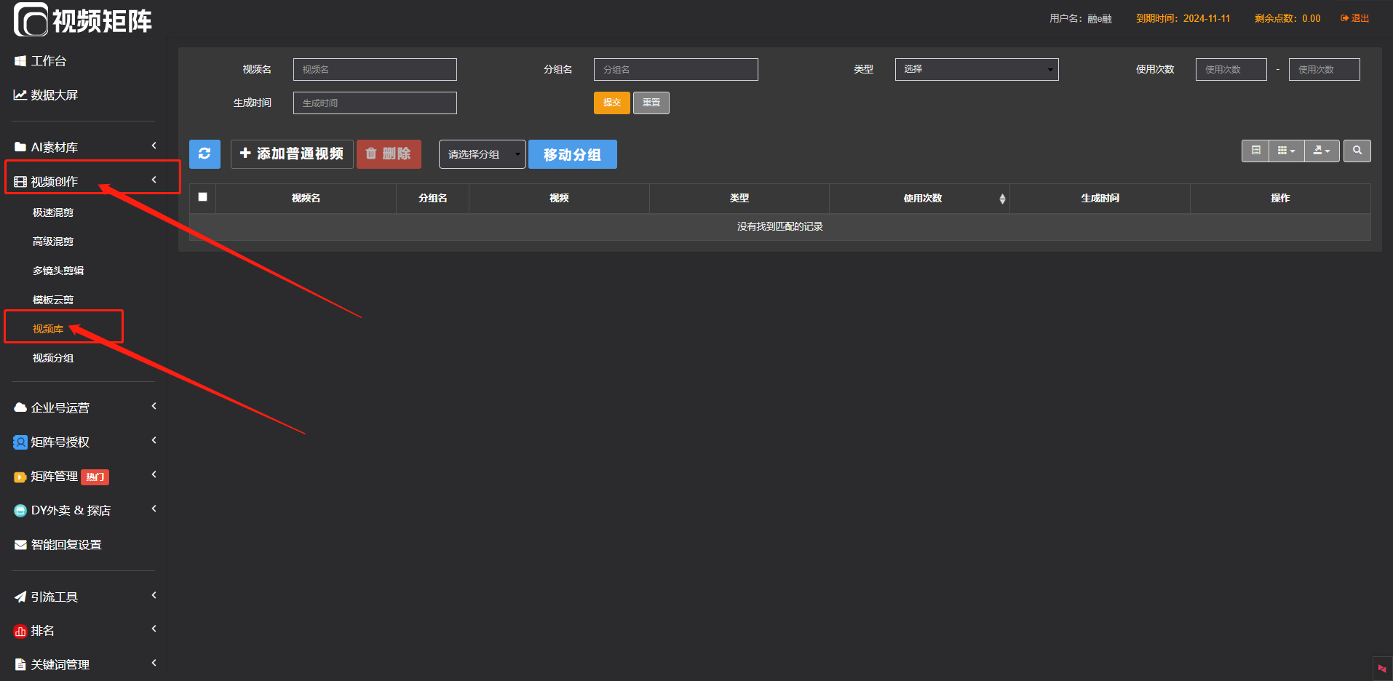Click the red 删除 button
The height and width of the screenshot is (681, 1393).
(389, 154)
